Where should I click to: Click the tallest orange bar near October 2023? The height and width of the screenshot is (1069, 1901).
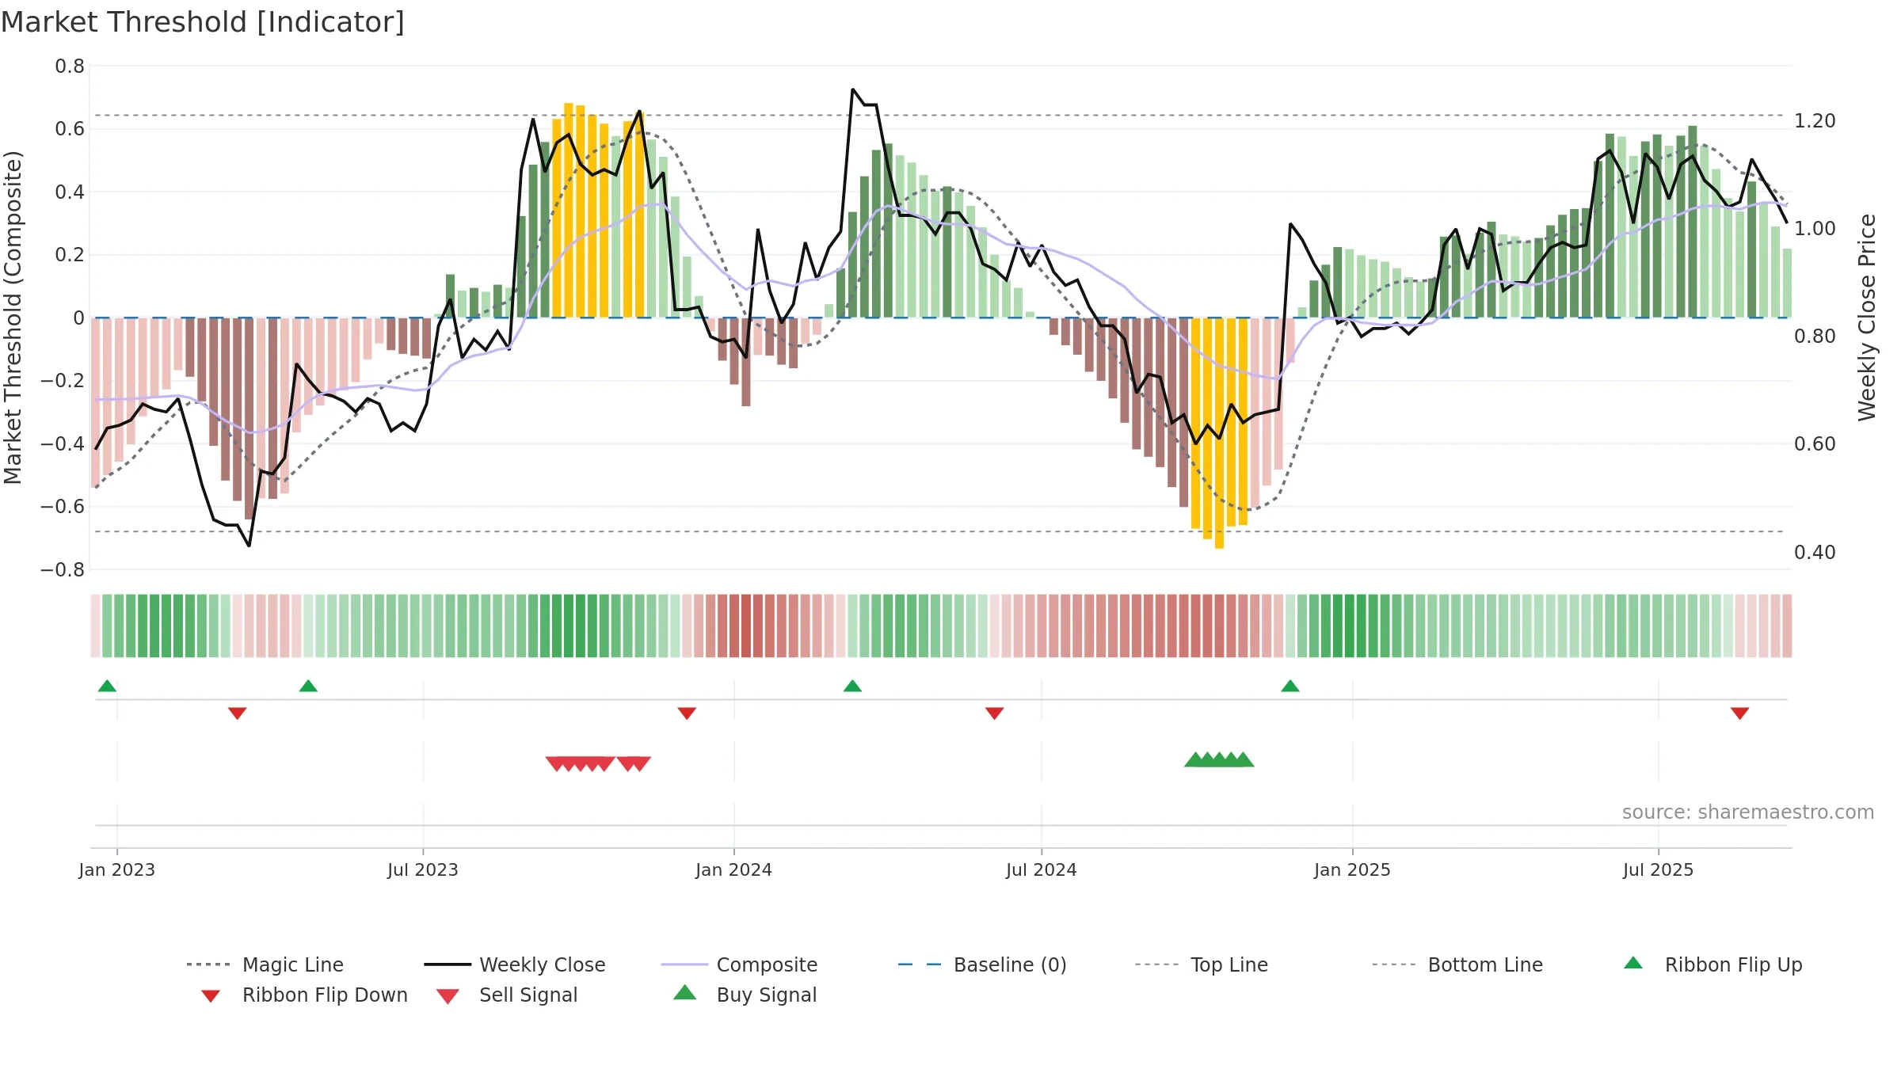coord(569,210)
